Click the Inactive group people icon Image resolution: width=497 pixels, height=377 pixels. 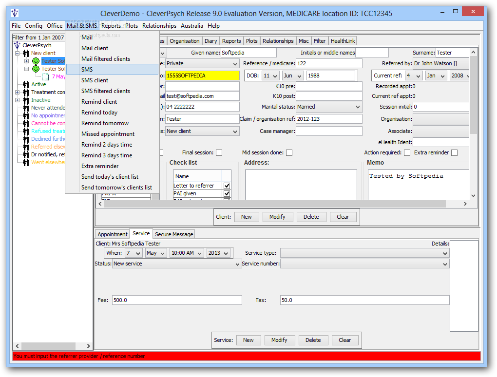(26, 100)
